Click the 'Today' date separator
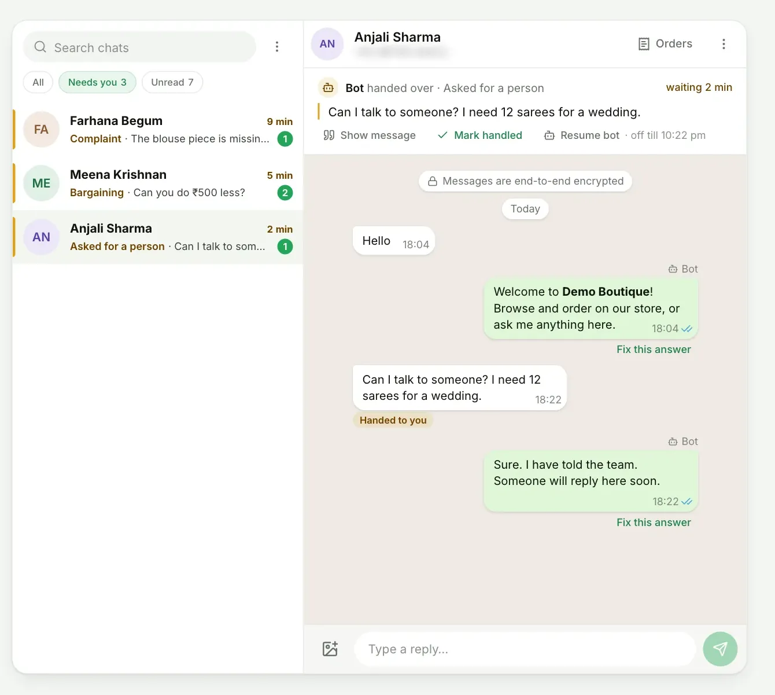The width and height of the screenshot is (775, 695). (525, 209)
